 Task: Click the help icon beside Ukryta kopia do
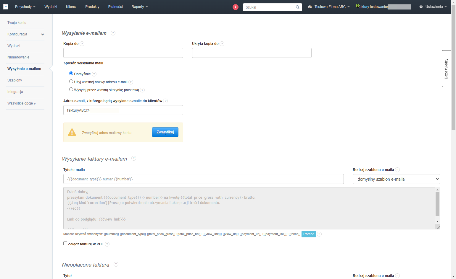222,44
